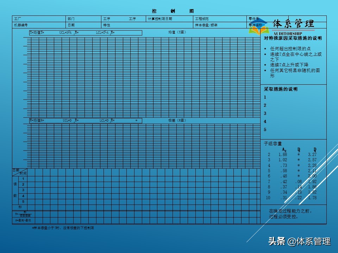Click the UCL=D formula in R chart

point(71,121)
